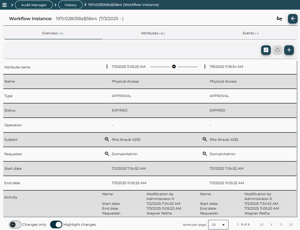The height and width of the screenshot is (230, 300).
Task: Click the last-page pagination arrow
Action: [291, 224]
